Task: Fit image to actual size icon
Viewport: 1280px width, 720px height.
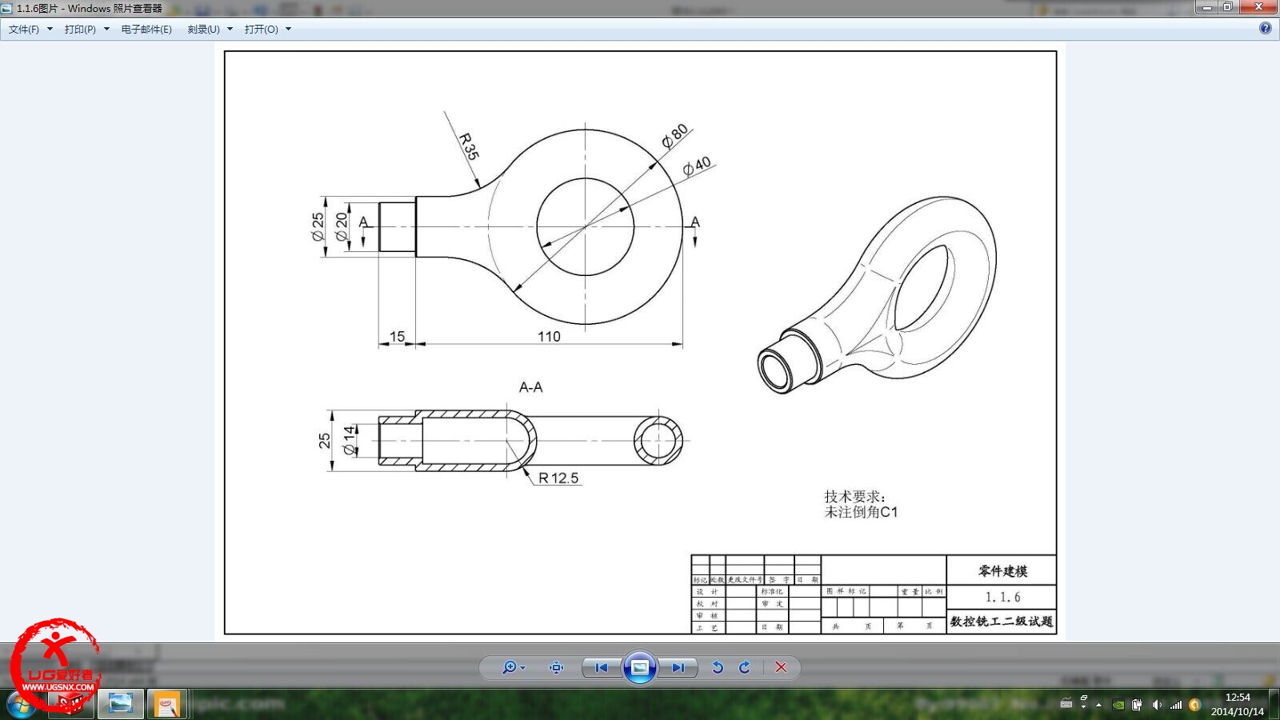Action: click(x=557, y=667)
